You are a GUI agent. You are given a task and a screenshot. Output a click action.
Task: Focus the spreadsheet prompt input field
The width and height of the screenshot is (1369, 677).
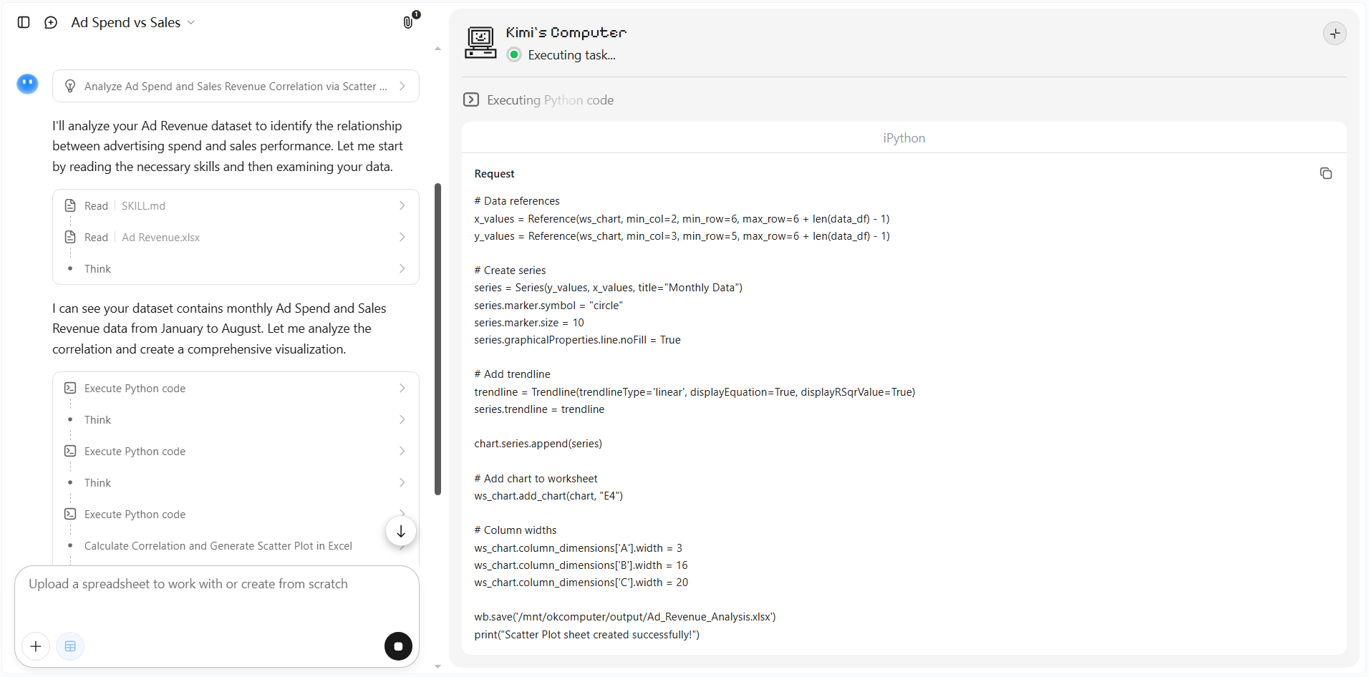pyautogui.click(x=216, y=597)
